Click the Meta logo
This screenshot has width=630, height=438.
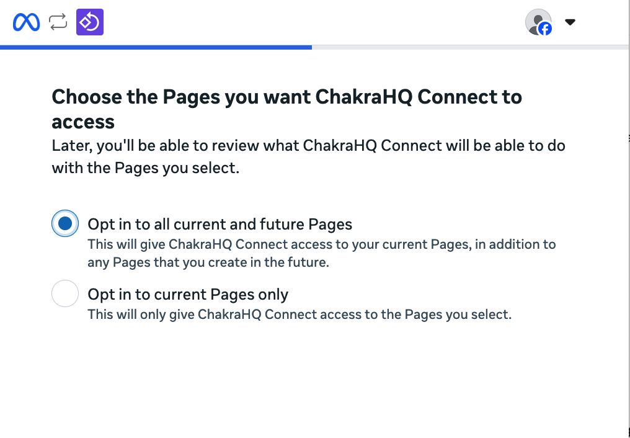tap(26, 23)
